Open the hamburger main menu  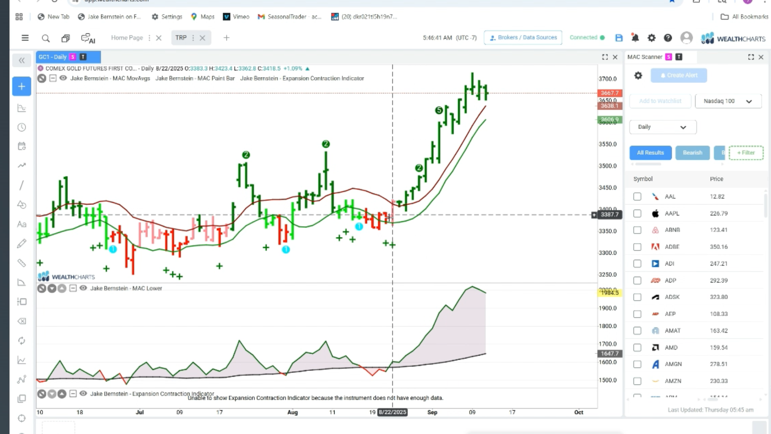point(25,38)
